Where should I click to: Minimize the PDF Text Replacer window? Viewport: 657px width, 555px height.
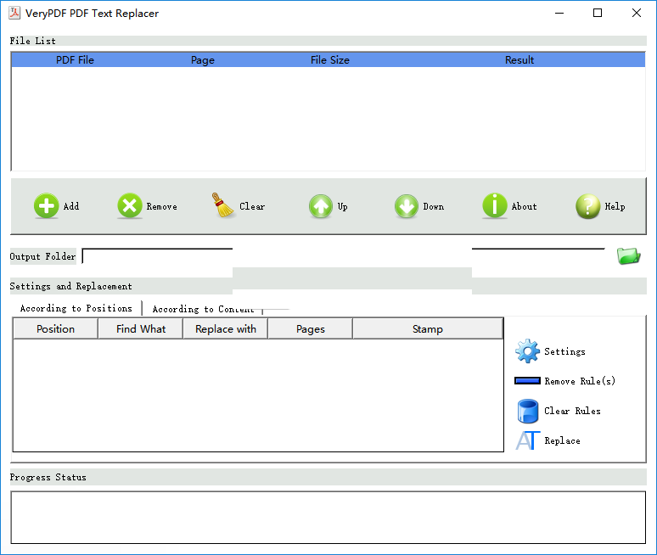(x=559, y=13)
